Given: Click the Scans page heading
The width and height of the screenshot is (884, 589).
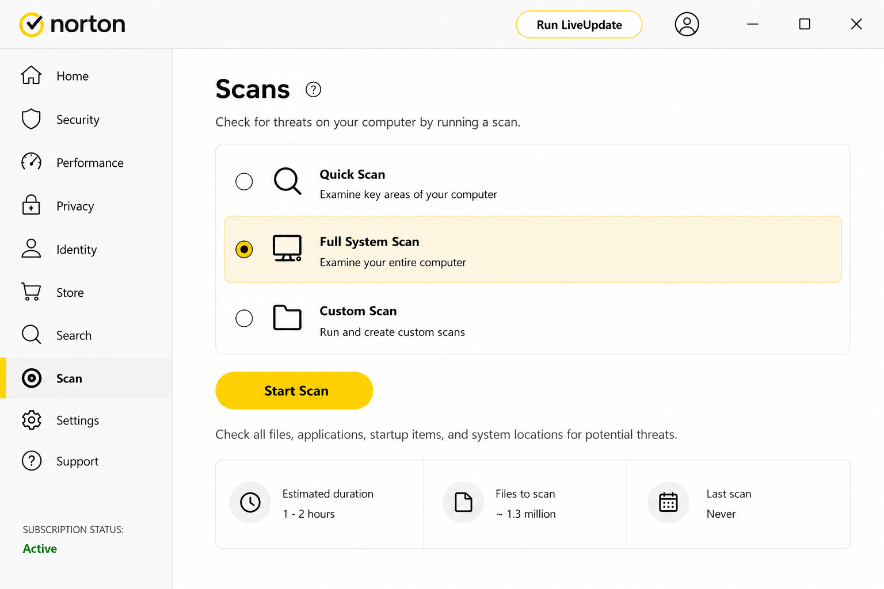Looking at the screenshot, I should (253, 89).
